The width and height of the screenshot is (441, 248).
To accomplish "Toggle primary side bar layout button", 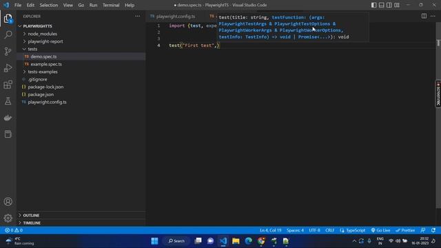I will [x=373, y=5].
